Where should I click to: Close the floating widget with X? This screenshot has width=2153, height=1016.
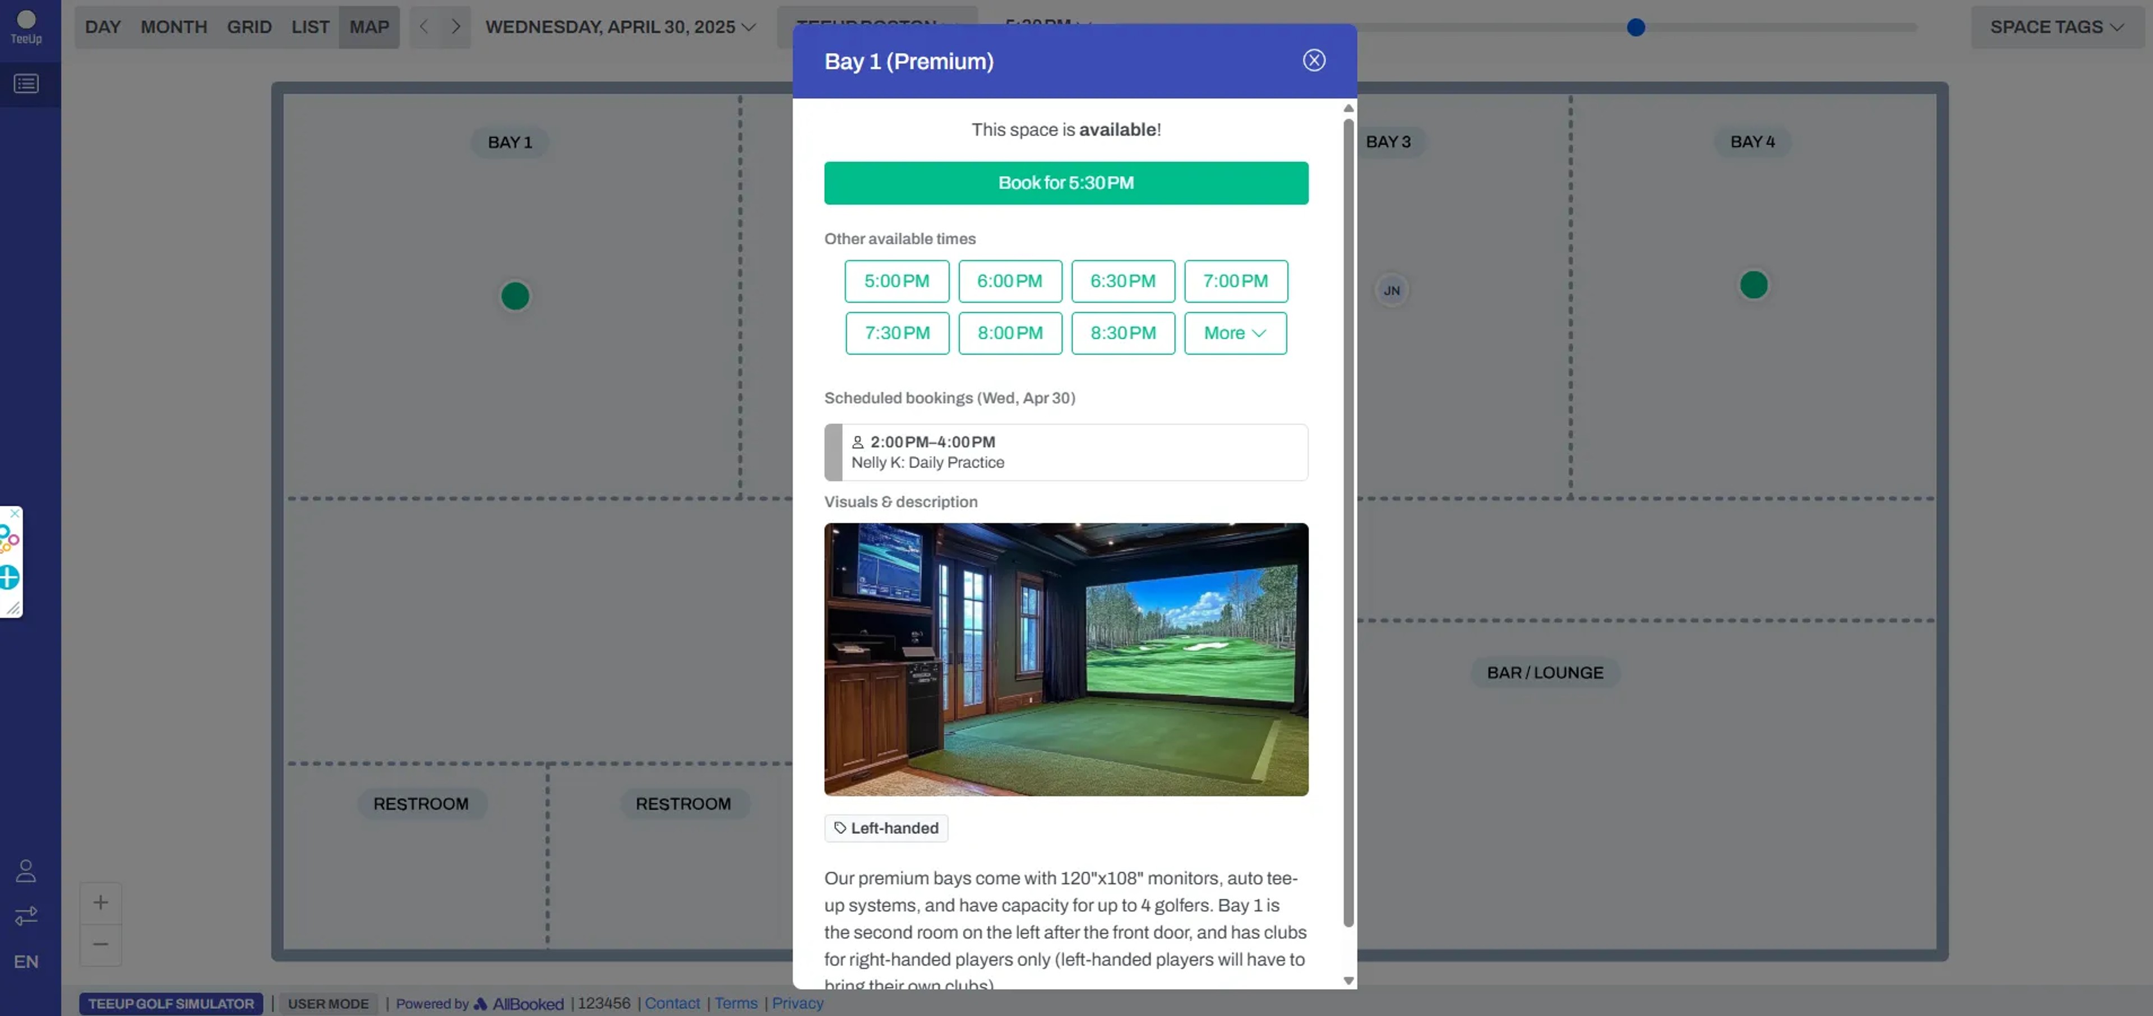(15, 513)
